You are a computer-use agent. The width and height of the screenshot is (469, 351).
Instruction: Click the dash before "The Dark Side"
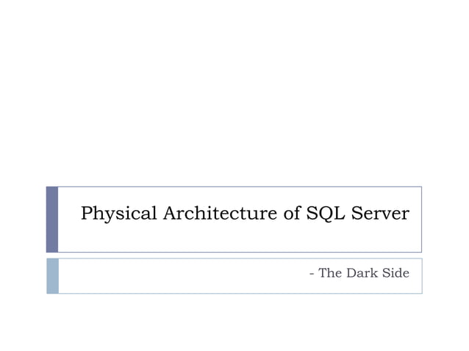312,274
